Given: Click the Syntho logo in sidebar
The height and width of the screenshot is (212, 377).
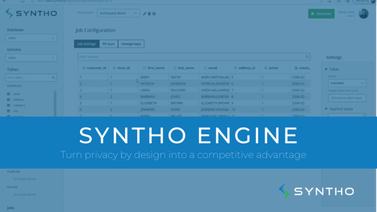Looking at the screenshot, I should 31,13.
